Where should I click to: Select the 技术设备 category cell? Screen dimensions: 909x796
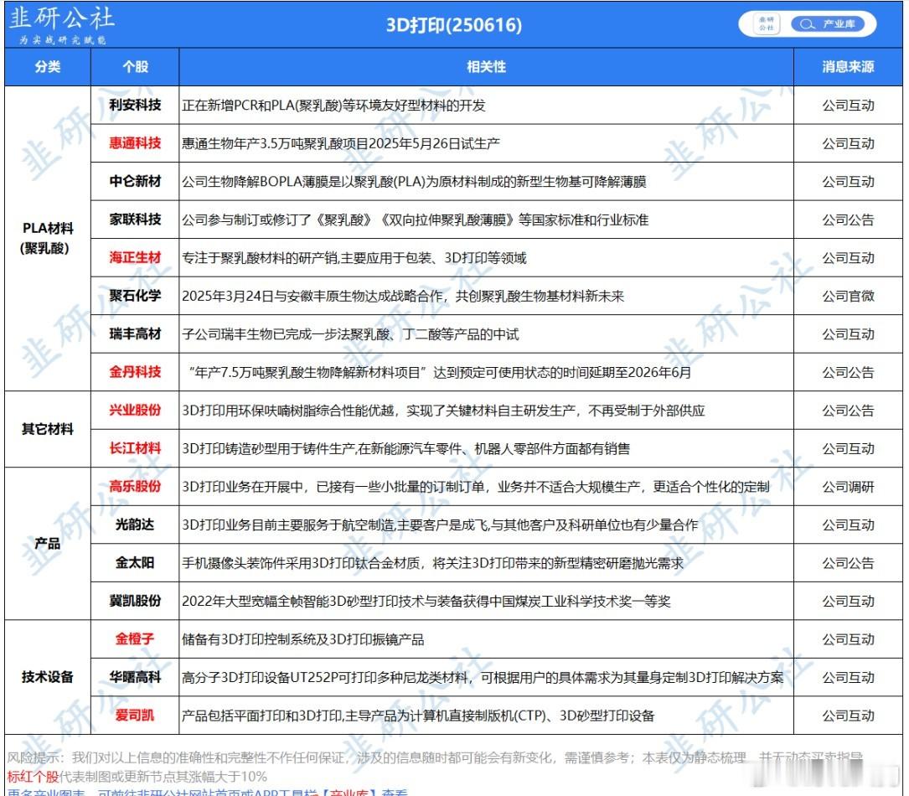pyautogui.click(x=48, y=676)
